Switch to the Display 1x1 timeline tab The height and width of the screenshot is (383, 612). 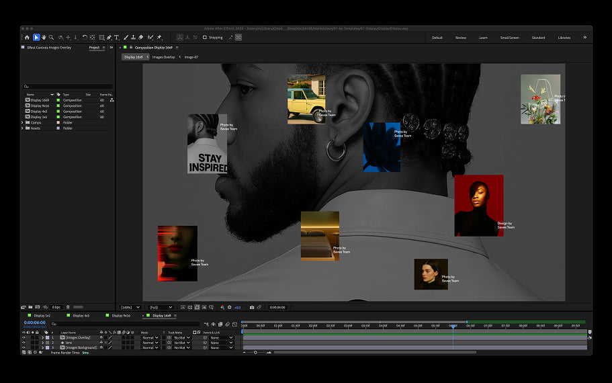click(42, 315)
